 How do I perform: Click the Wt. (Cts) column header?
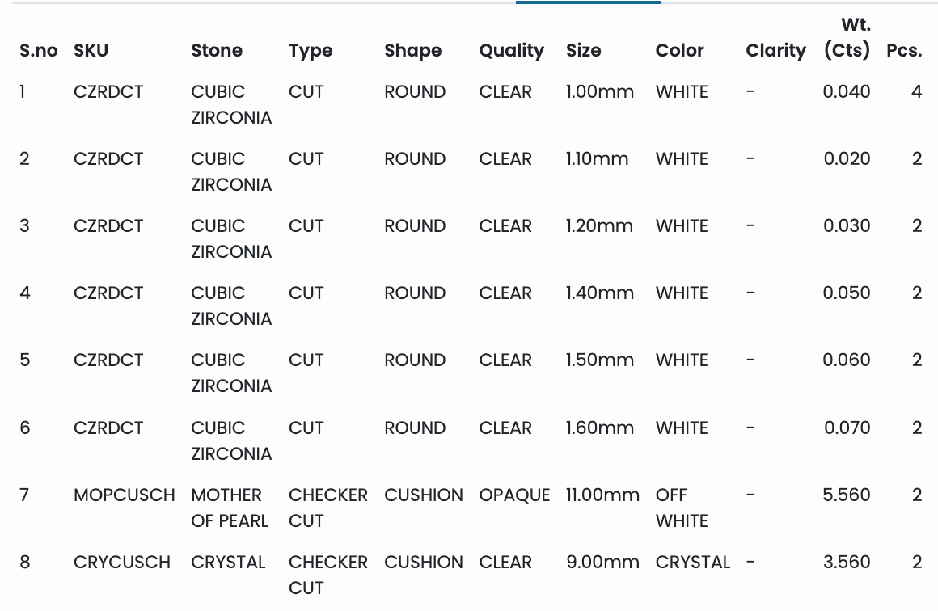coord(847,39)
